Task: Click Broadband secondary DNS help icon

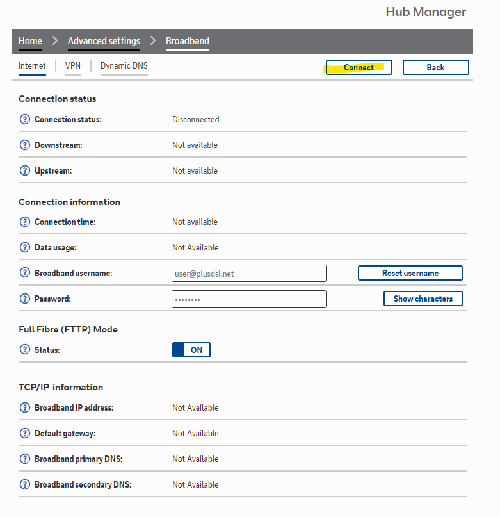Action: click(x=25, y=484)
